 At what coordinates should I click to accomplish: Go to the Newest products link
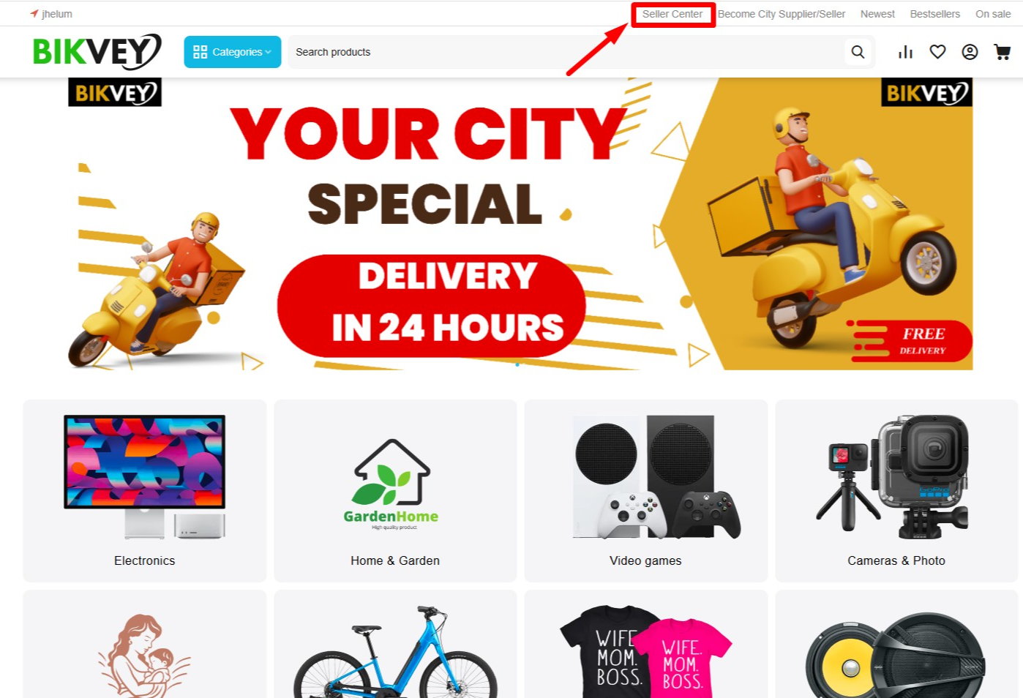pos(877,14)
